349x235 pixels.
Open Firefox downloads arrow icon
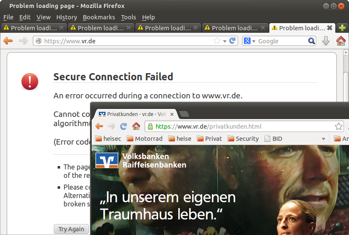click(x=326, y=41)
